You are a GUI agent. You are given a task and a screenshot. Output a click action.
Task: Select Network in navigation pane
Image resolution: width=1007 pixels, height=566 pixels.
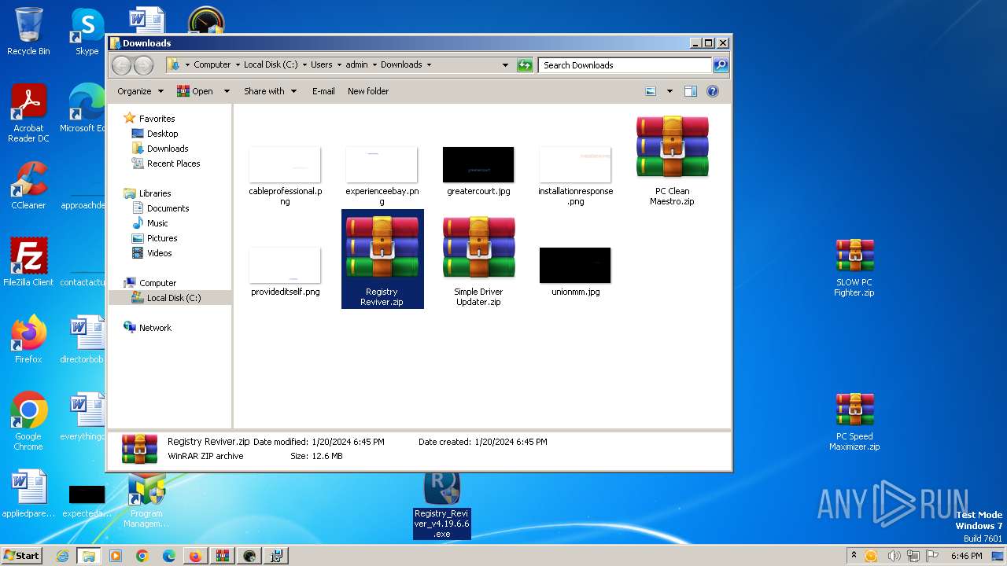coord(155,328)
